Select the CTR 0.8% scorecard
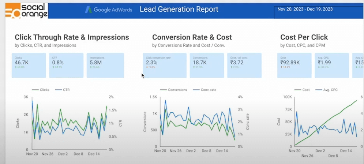This screenshot has width=364, height=164. pos(66,65)
